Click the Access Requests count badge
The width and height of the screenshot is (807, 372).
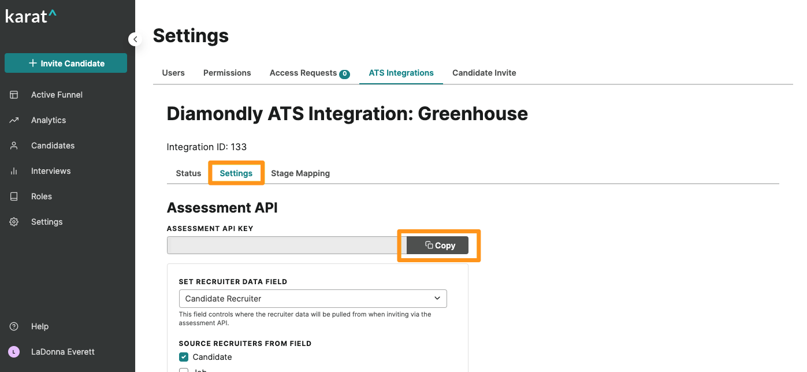(344, 74)
